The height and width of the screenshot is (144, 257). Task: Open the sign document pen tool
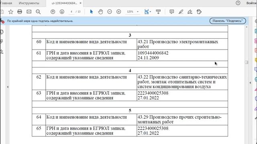[190, 12]
